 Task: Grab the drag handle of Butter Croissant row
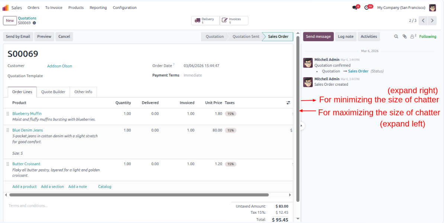click(8, 164)
